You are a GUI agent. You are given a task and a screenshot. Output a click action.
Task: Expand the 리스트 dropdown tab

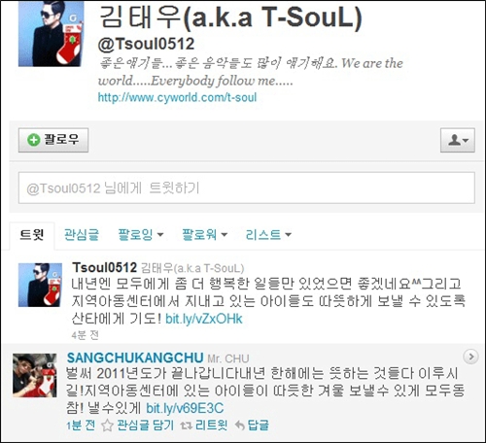(x=268, y=234)
